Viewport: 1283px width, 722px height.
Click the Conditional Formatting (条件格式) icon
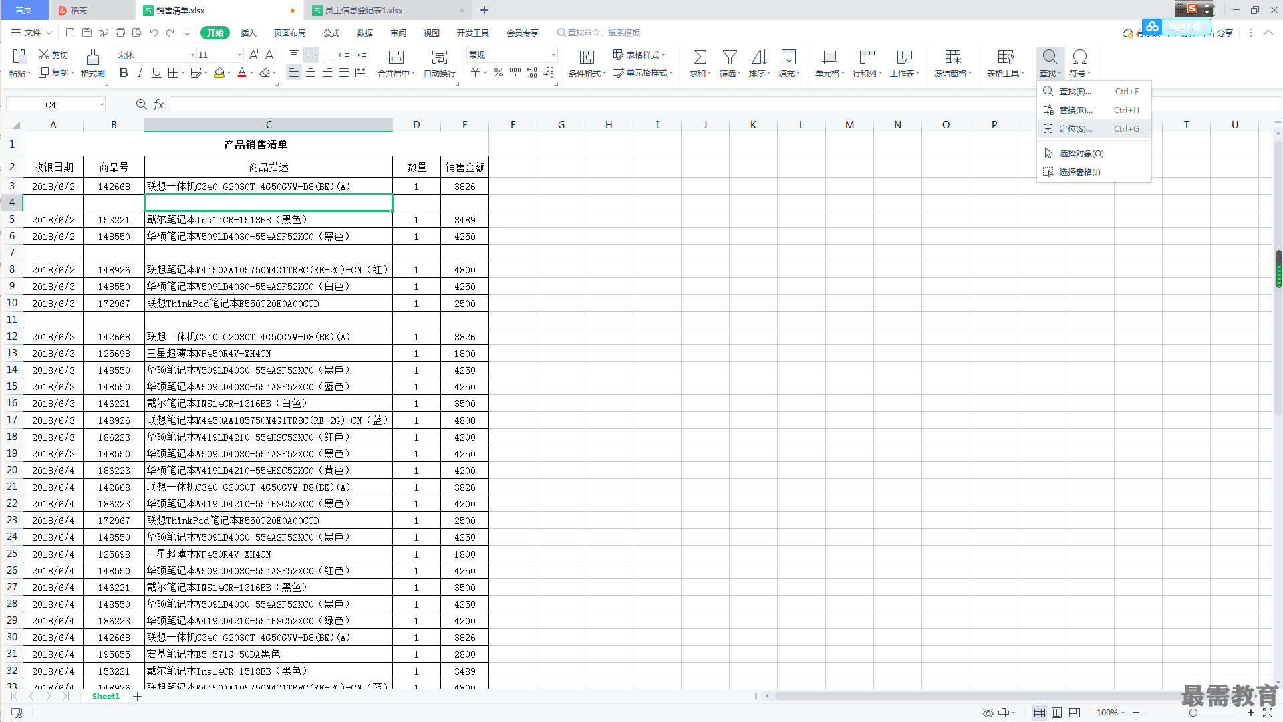(x=587, y=57)
